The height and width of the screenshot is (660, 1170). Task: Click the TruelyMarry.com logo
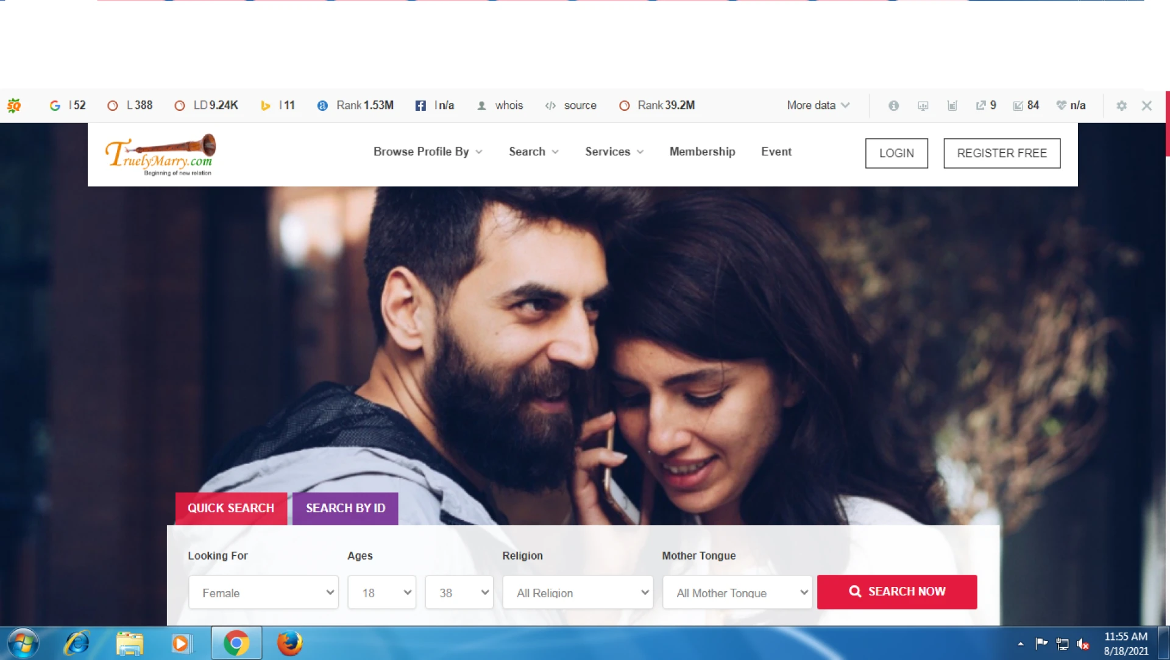pos(161,155)
